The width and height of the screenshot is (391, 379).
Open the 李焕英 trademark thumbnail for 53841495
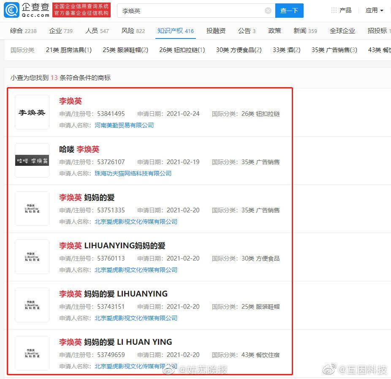32,112
